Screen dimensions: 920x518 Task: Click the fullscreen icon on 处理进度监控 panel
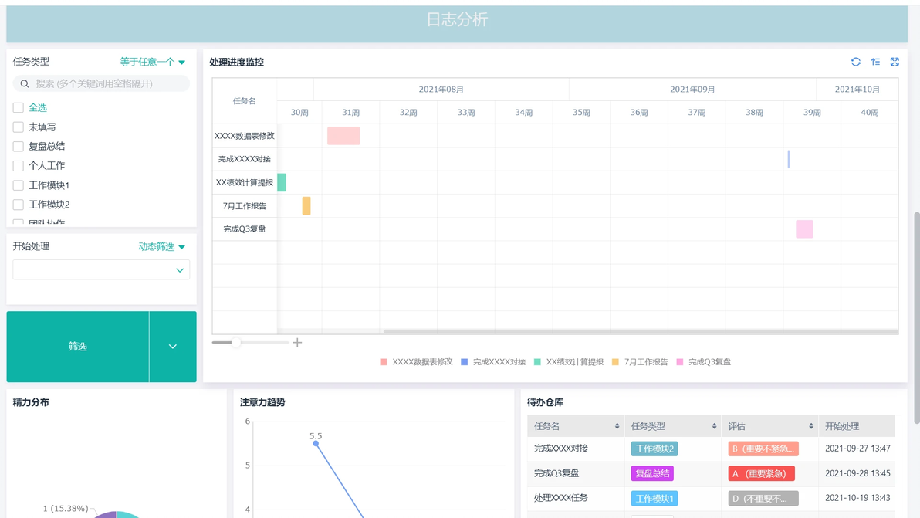[895, 62]
